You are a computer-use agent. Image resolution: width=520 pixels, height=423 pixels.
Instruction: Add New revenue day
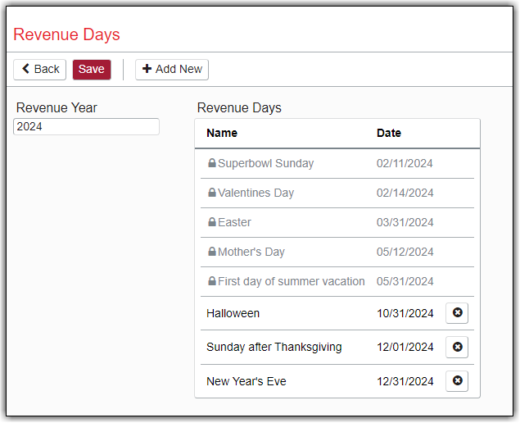tap(172, 70)
